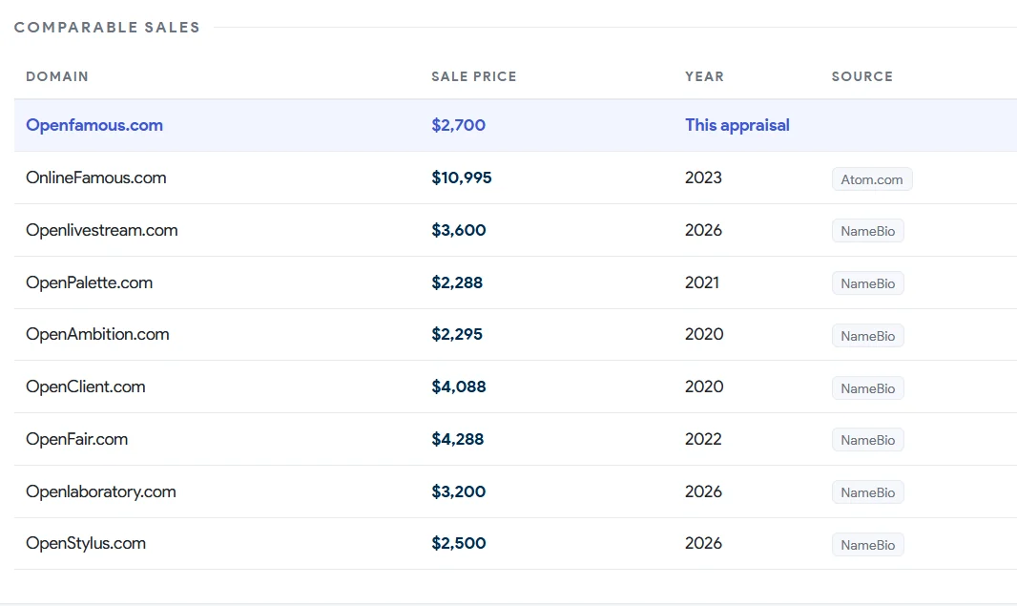Click the NameBio badge for Openlivestream.com
The height and width of the screenshot is (606, 1017).
868,231
